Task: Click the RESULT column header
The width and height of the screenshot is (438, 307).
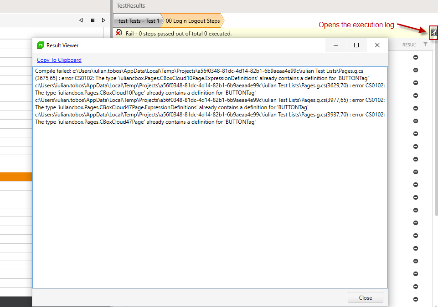Action: pos(408,45)
